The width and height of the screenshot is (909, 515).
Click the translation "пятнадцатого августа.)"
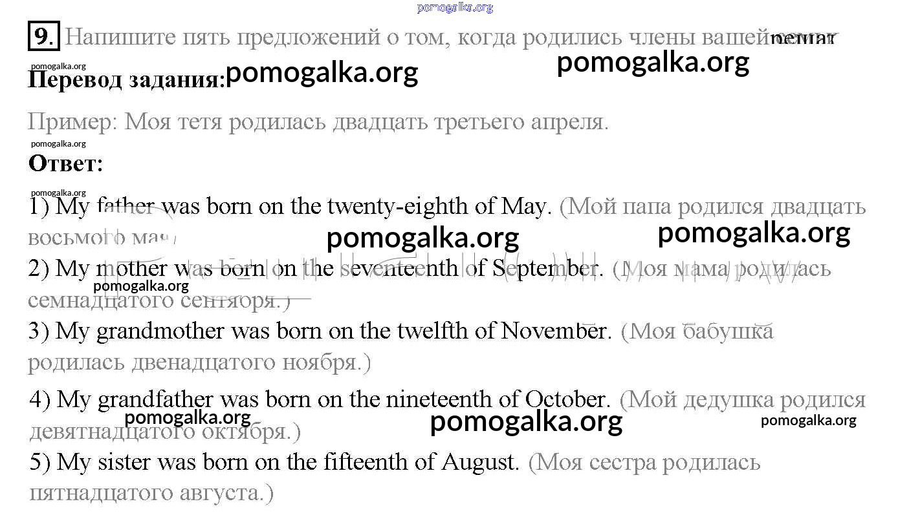click(x=151, y=493)
